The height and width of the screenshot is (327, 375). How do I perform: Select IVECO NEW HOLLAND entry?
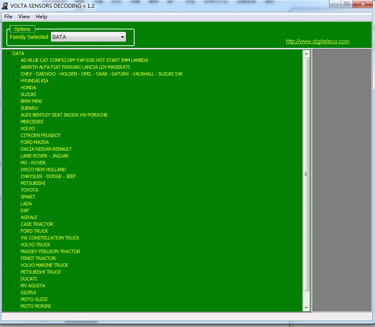(43, 169)
